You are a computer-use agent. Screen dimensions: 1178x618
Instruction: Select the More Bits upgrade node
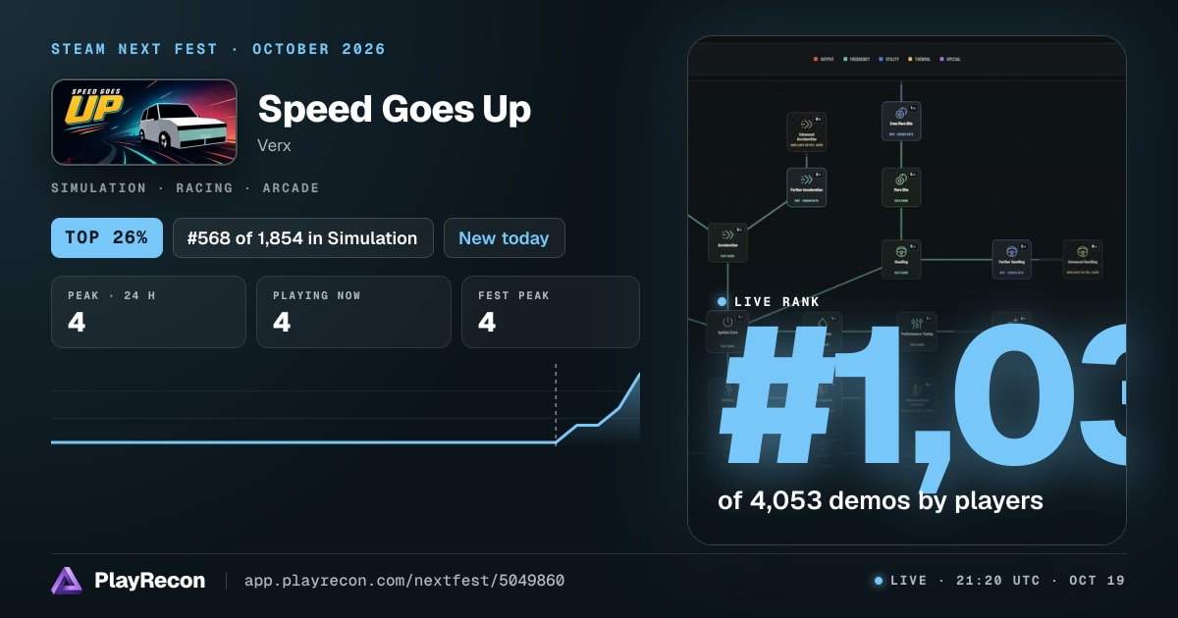900,186
